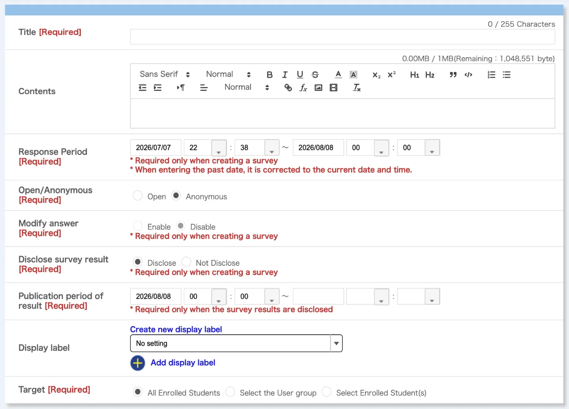The width and height of the screenshot is (569, 409).
Task: Select the Disclose survey result option
Action: coord(137,262)
